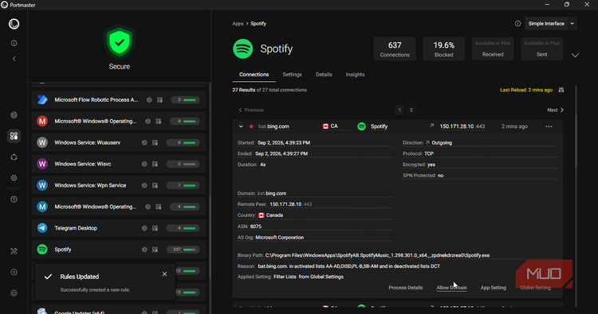Click the Portmaster logo in the sidebar
The height and width of the screenshot is (314, 598).
14,24
